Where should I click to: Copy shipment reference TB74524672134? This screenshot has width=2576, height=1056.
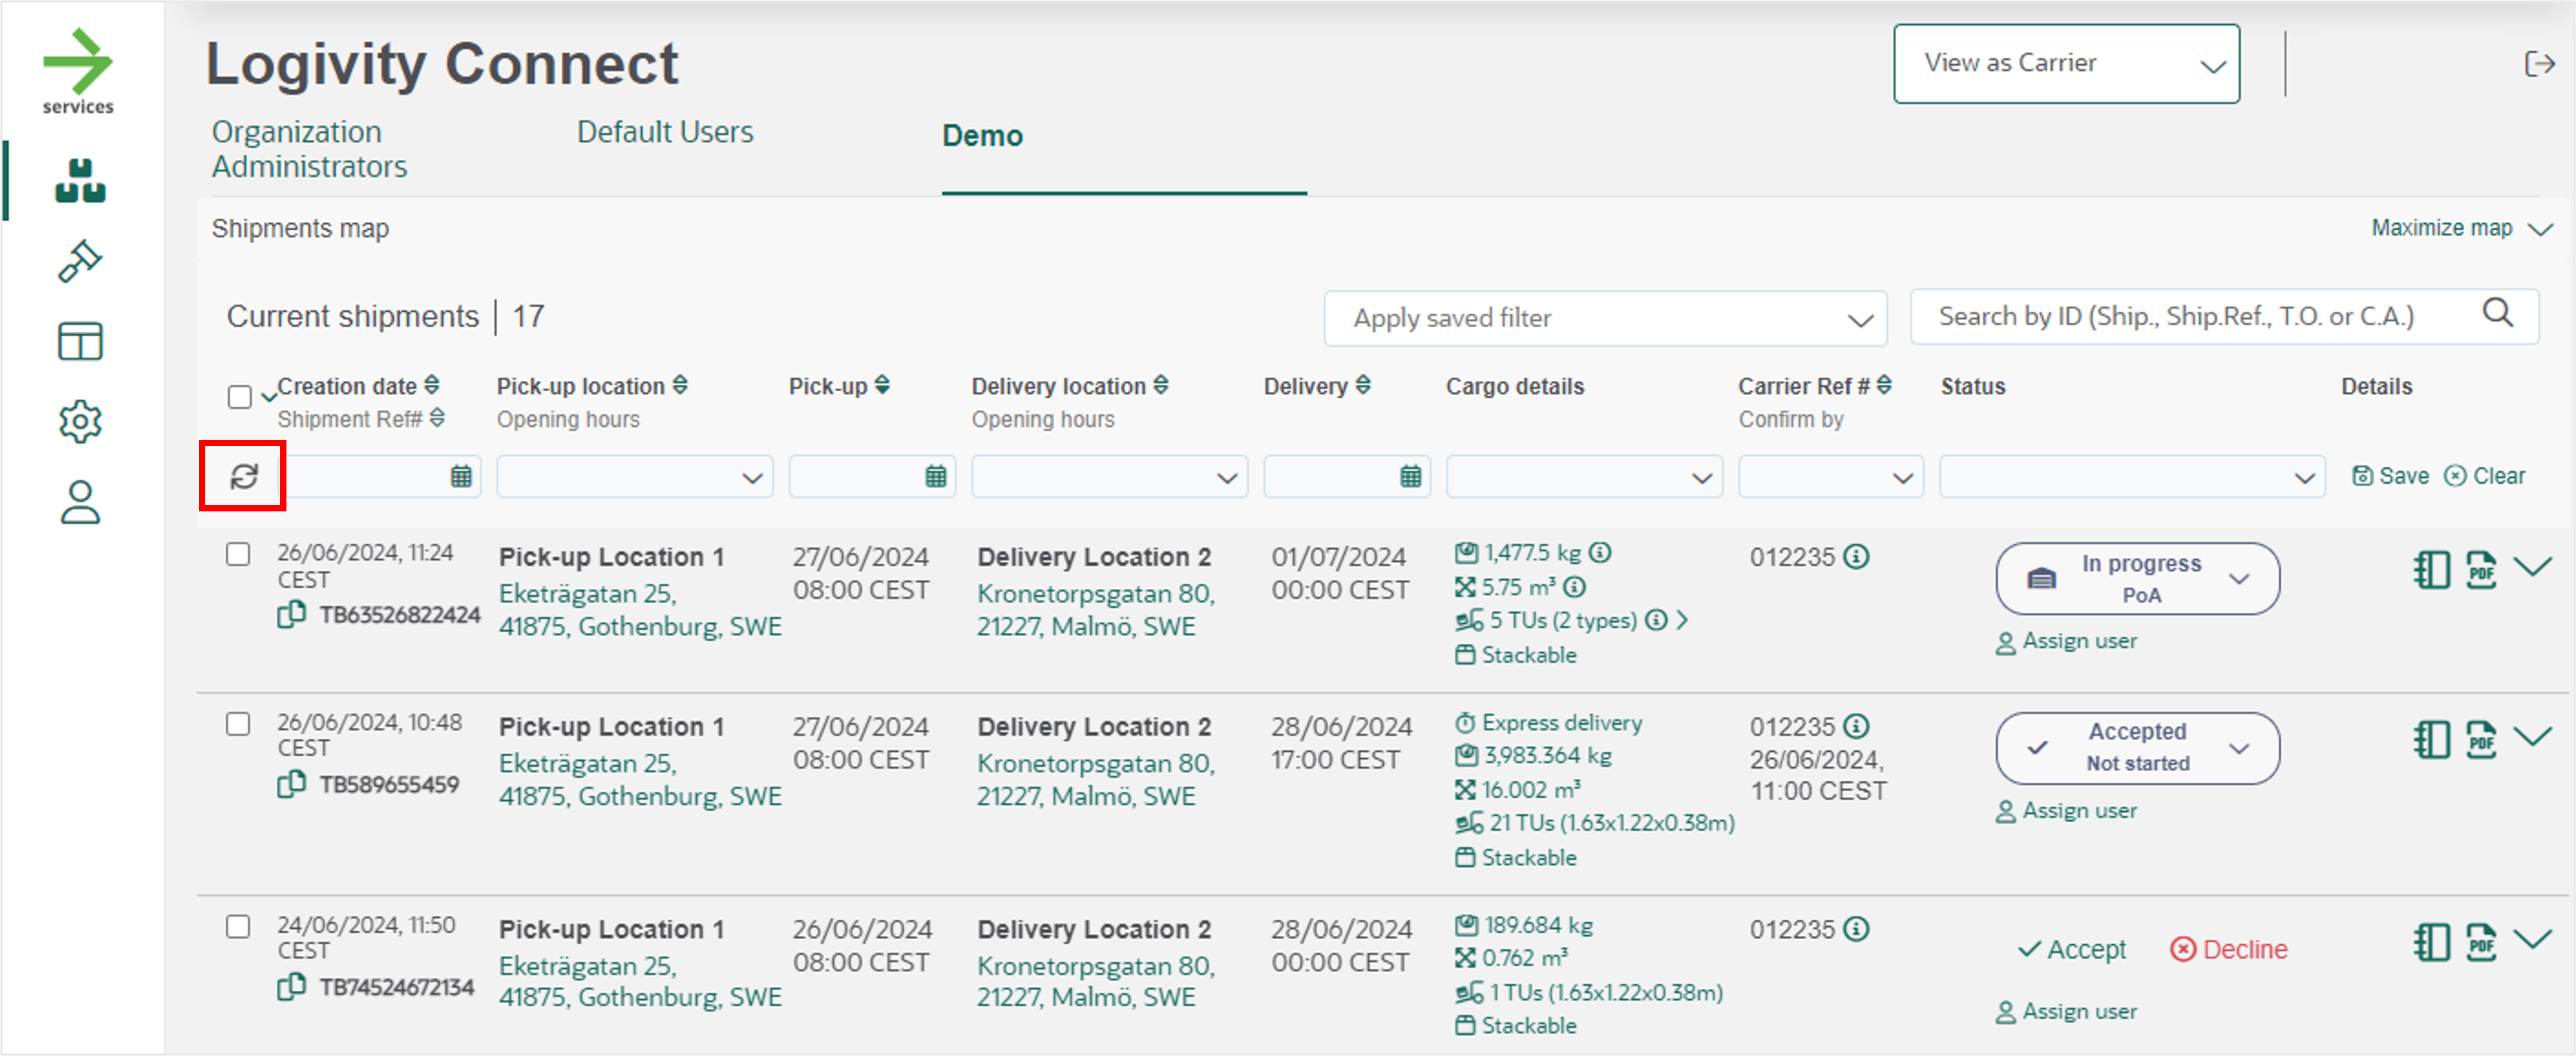tap(291, 987)
